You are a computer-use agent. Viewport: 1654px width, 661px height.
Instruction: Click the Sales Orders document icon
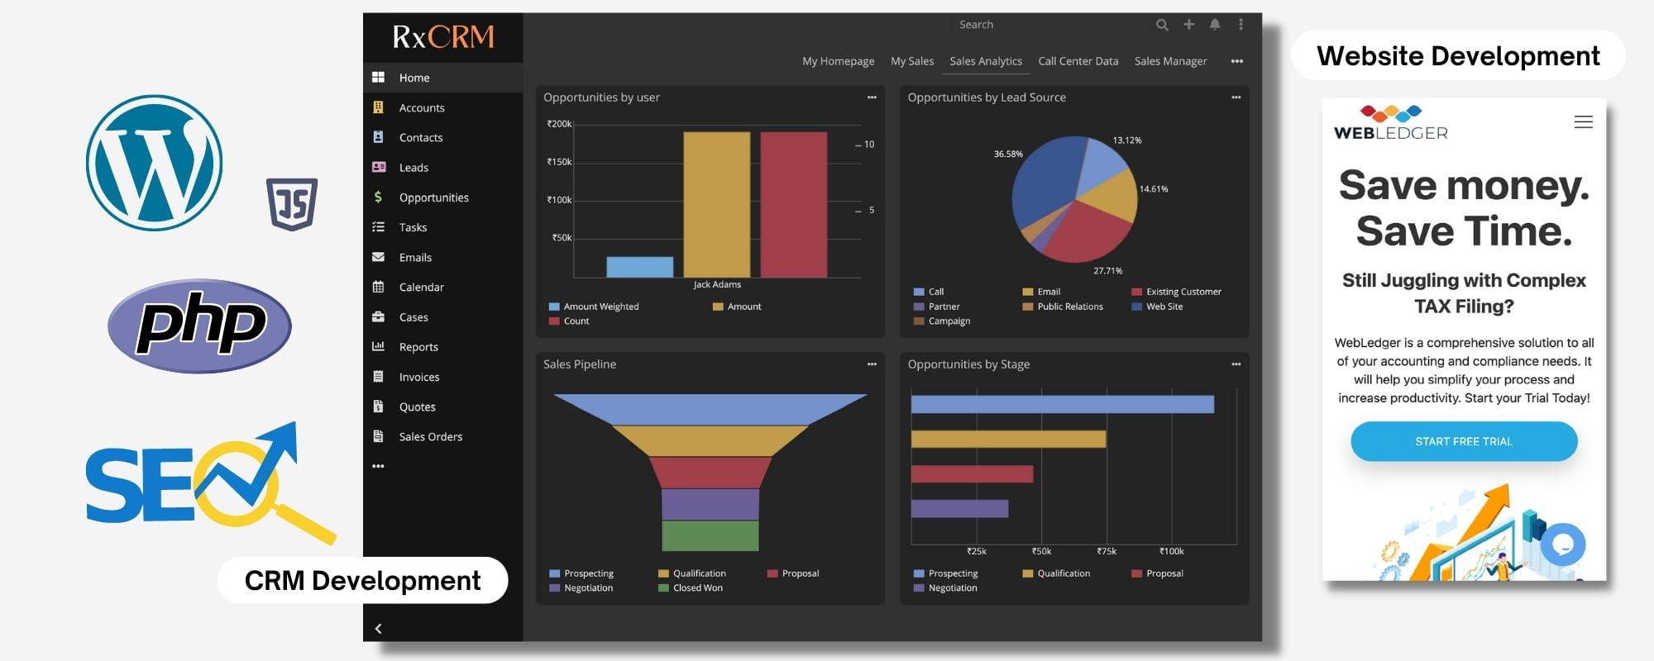378,436
